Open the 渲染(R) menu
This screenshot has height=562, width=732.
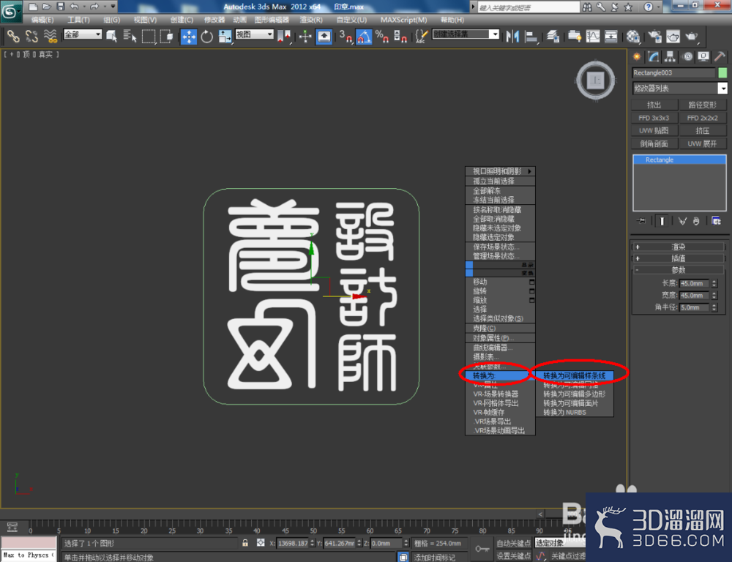click(311, 20)
